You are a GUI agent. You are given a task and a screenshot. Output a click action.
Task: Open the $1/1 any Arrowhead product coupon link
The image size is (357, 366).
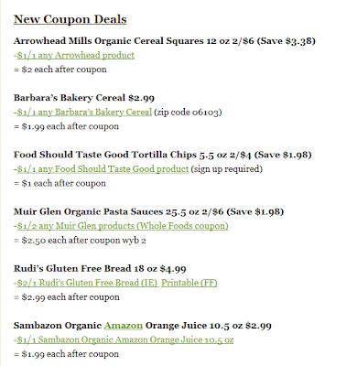point(75,55)
